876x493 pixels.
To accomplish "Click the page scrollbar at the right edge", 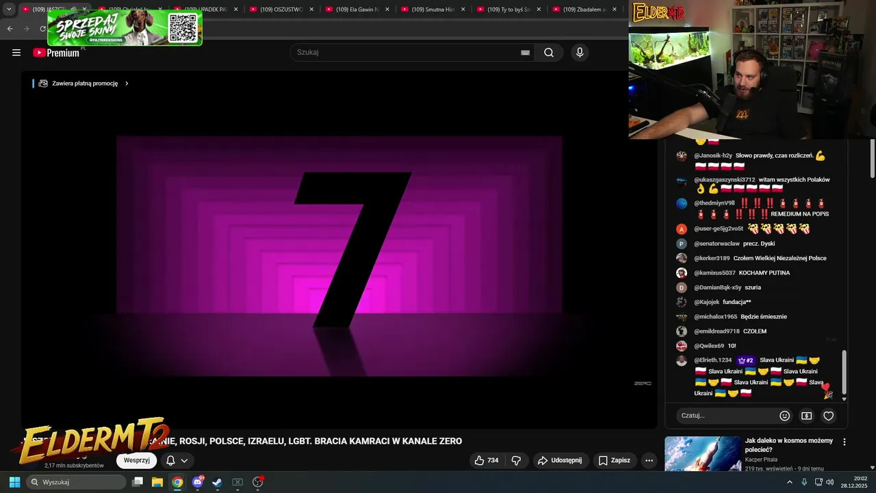I will click(x=873, y=158).
